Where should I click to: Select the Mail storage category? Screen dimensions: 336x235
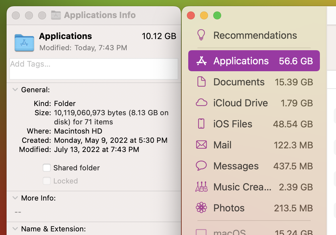click(254, 145)
